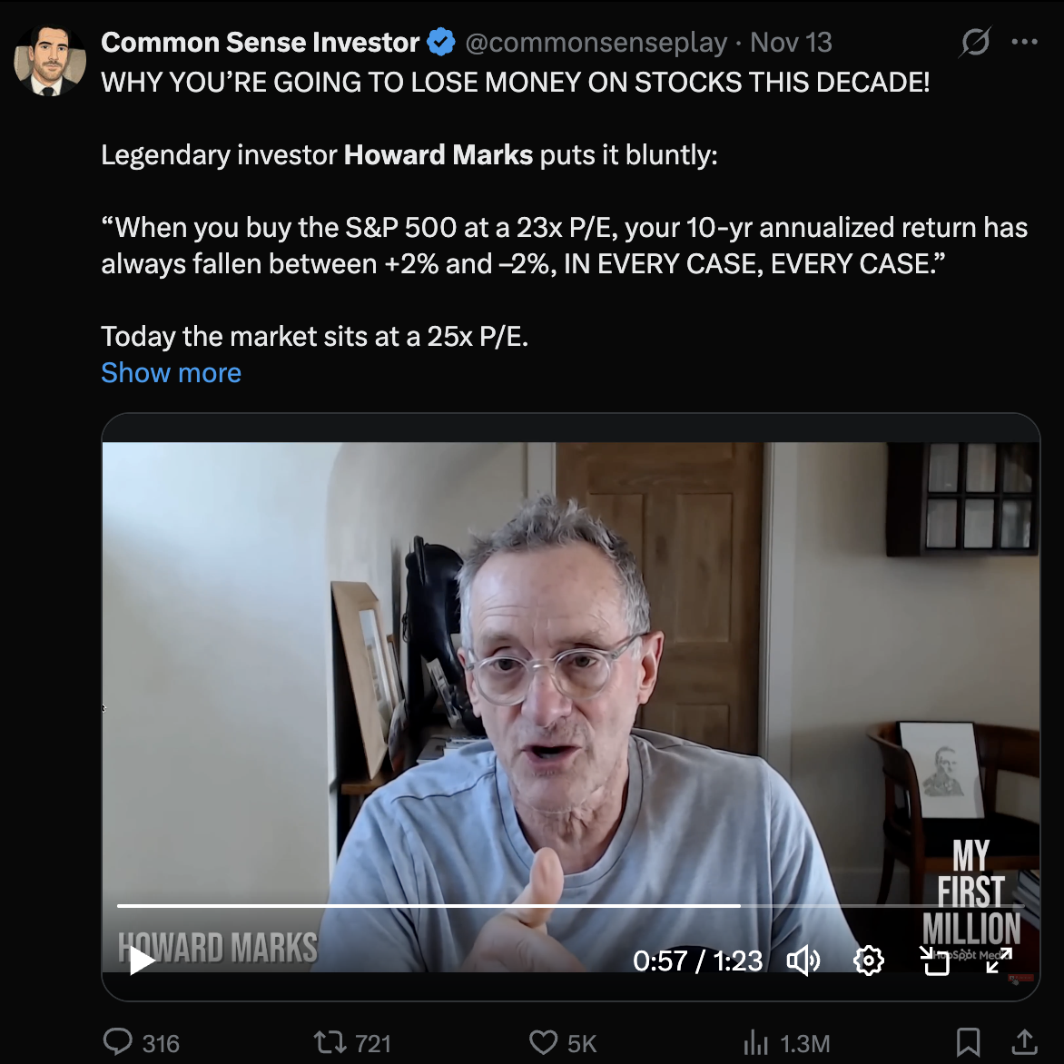Viewport: 1064px width, 1064px height.
Task: Open the Nov 13 post timestamp
Action: tap(792, 42)
